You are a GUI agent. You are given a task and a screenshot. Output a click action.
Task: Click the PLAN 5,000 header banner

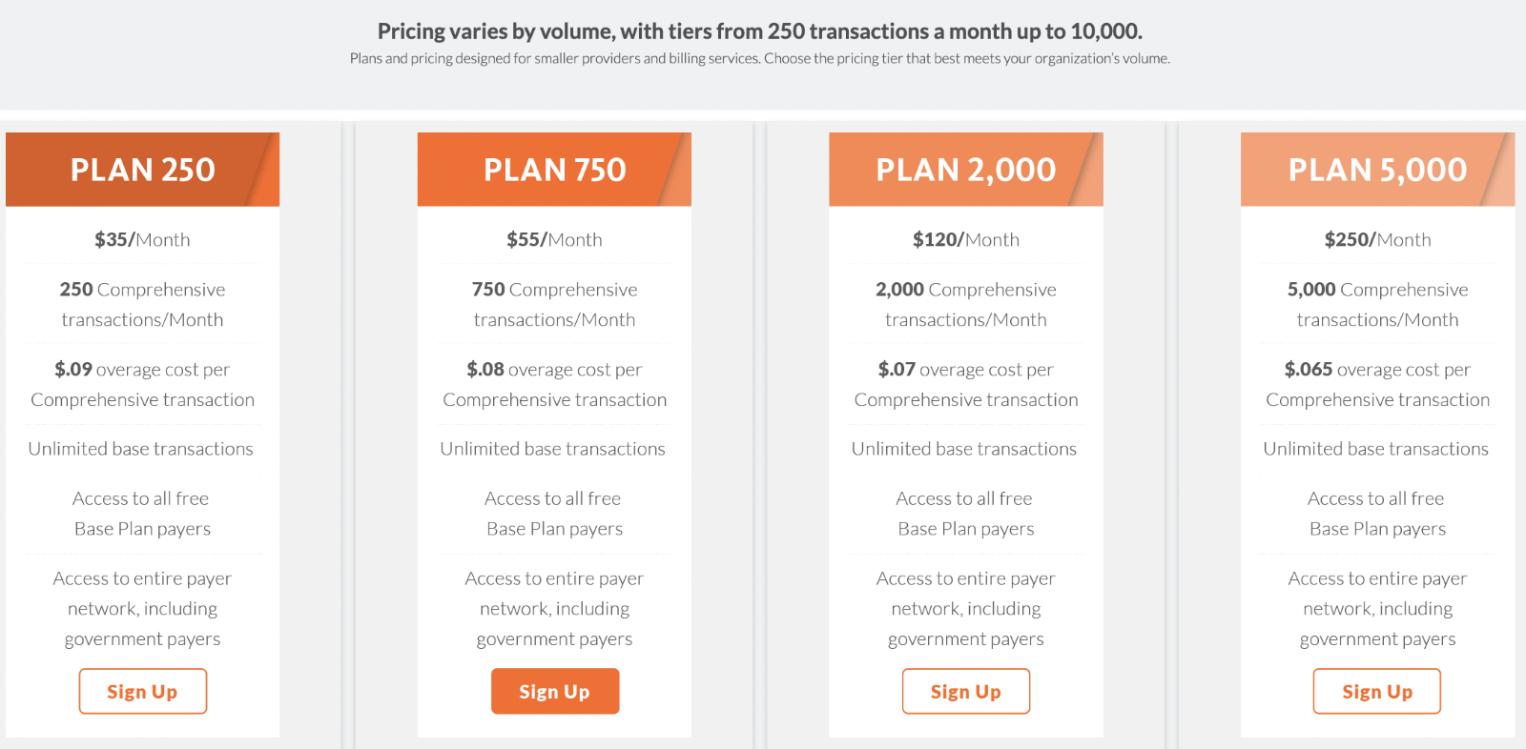pos(1377,170)
